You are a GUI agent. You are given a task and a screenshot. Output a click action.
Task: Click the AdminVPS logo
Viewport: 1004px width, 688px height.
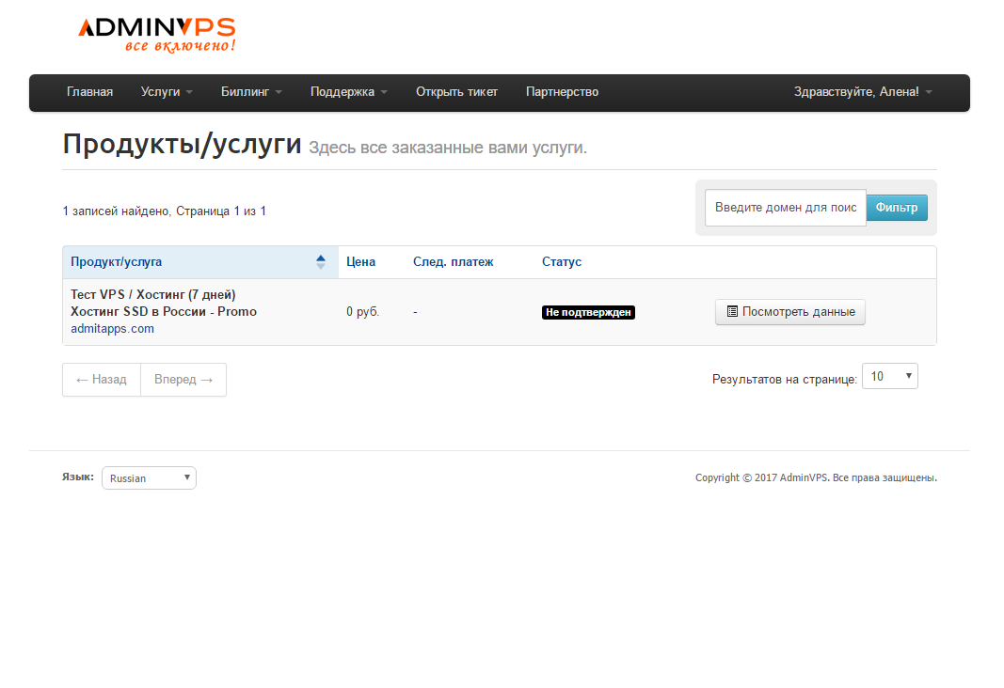pos(154,32)
